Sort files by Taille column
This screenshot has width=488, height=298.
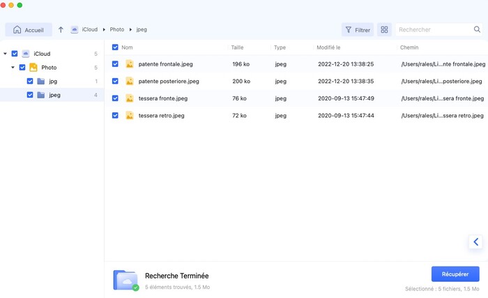point(238,47)
